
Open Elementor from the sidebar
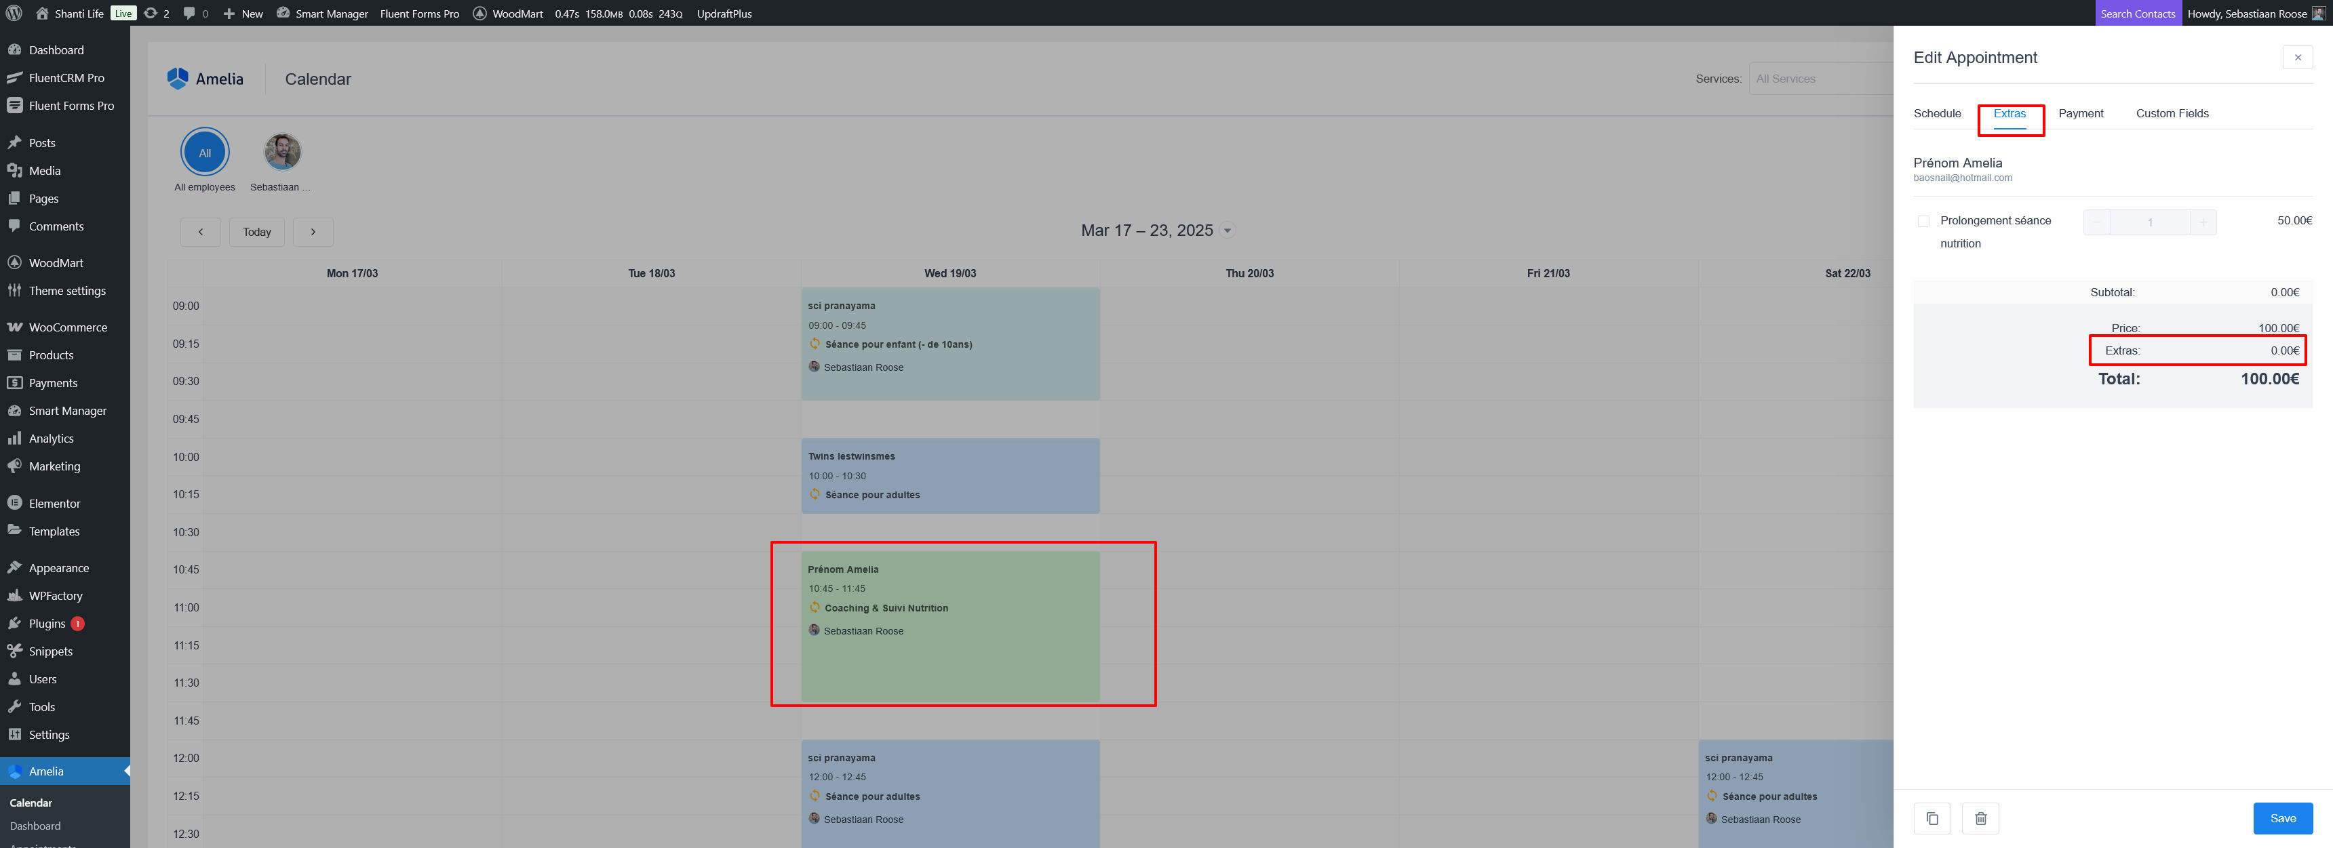pos(14,503)
